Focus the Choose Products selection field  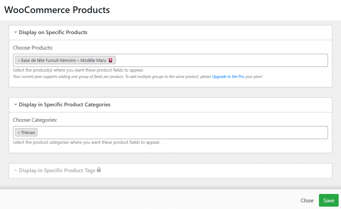[x=221, y=61]
